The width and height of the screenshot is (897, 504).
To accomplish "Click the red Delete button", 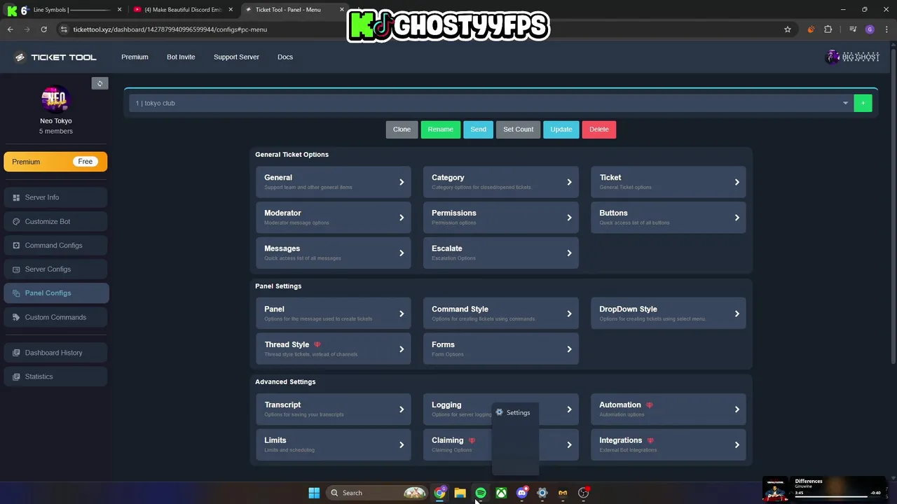I will point(599,129).
